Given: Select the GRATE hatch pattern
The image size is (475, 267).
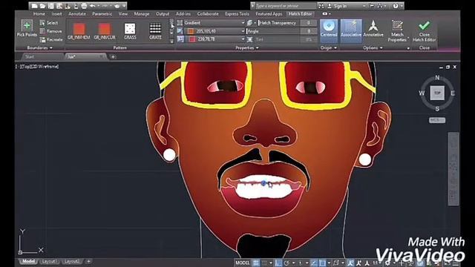Looking at the screenshot, I should point(155,31).
